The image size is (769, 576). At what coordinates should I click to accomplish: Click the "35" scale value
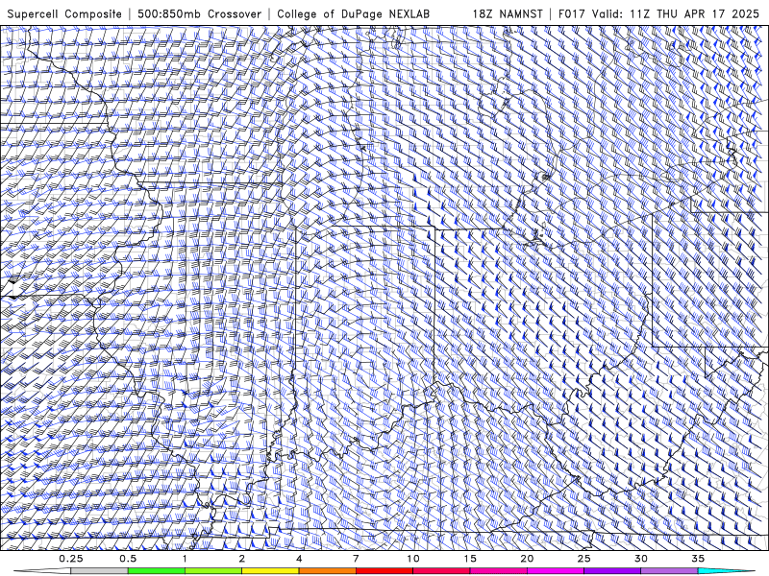click(698, 559)
